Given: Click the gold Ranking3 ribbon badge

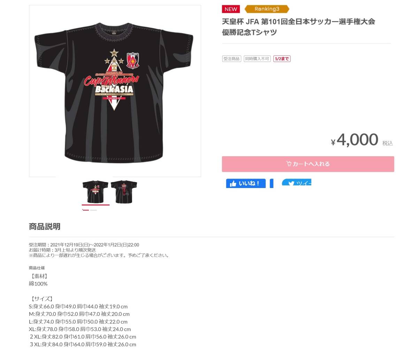Looking at the screenshot, I should pyautogui.click(x=267, y=9).
